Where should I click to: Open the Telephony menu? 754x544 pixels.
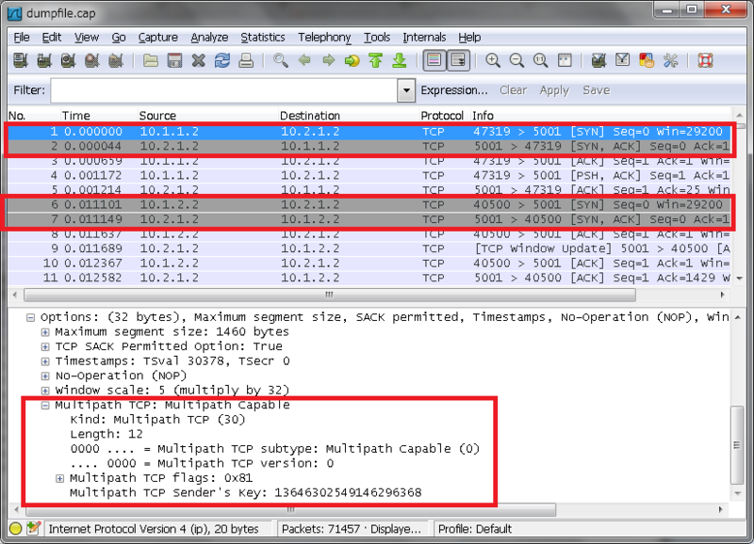point(324,38)
